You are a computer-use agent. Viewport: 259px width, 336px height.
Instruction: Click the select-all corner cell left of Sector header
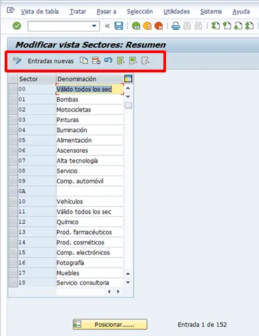coord(13,79)
